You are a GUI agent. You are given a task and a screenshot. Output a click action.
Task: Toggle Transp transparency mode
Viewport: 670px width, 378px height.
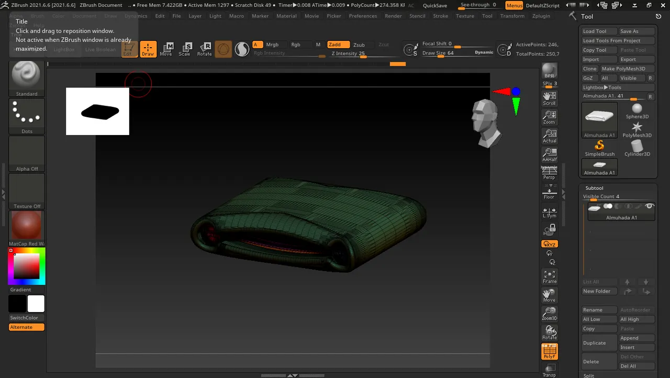549,370
